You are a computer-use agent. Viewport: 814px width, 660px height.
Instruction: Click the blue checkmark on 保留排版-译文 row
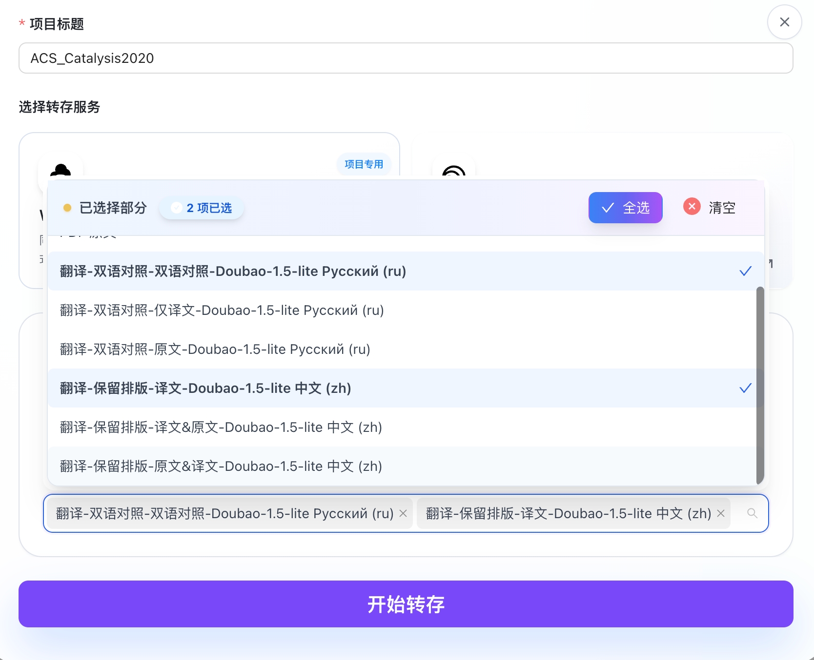coord(745,388)
